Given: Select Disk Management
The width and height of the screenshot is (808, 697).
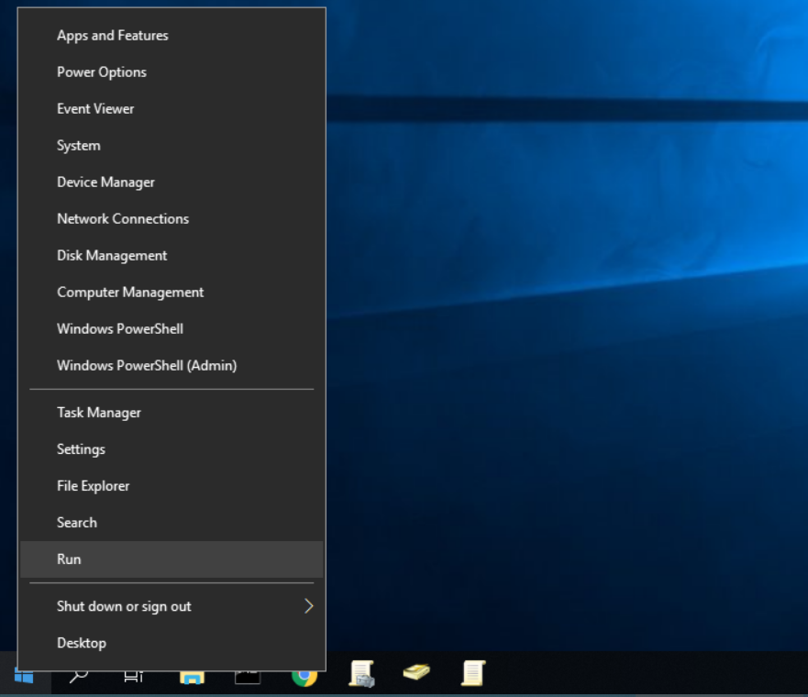Looking at the screenshot, I should tap(112, 256).
